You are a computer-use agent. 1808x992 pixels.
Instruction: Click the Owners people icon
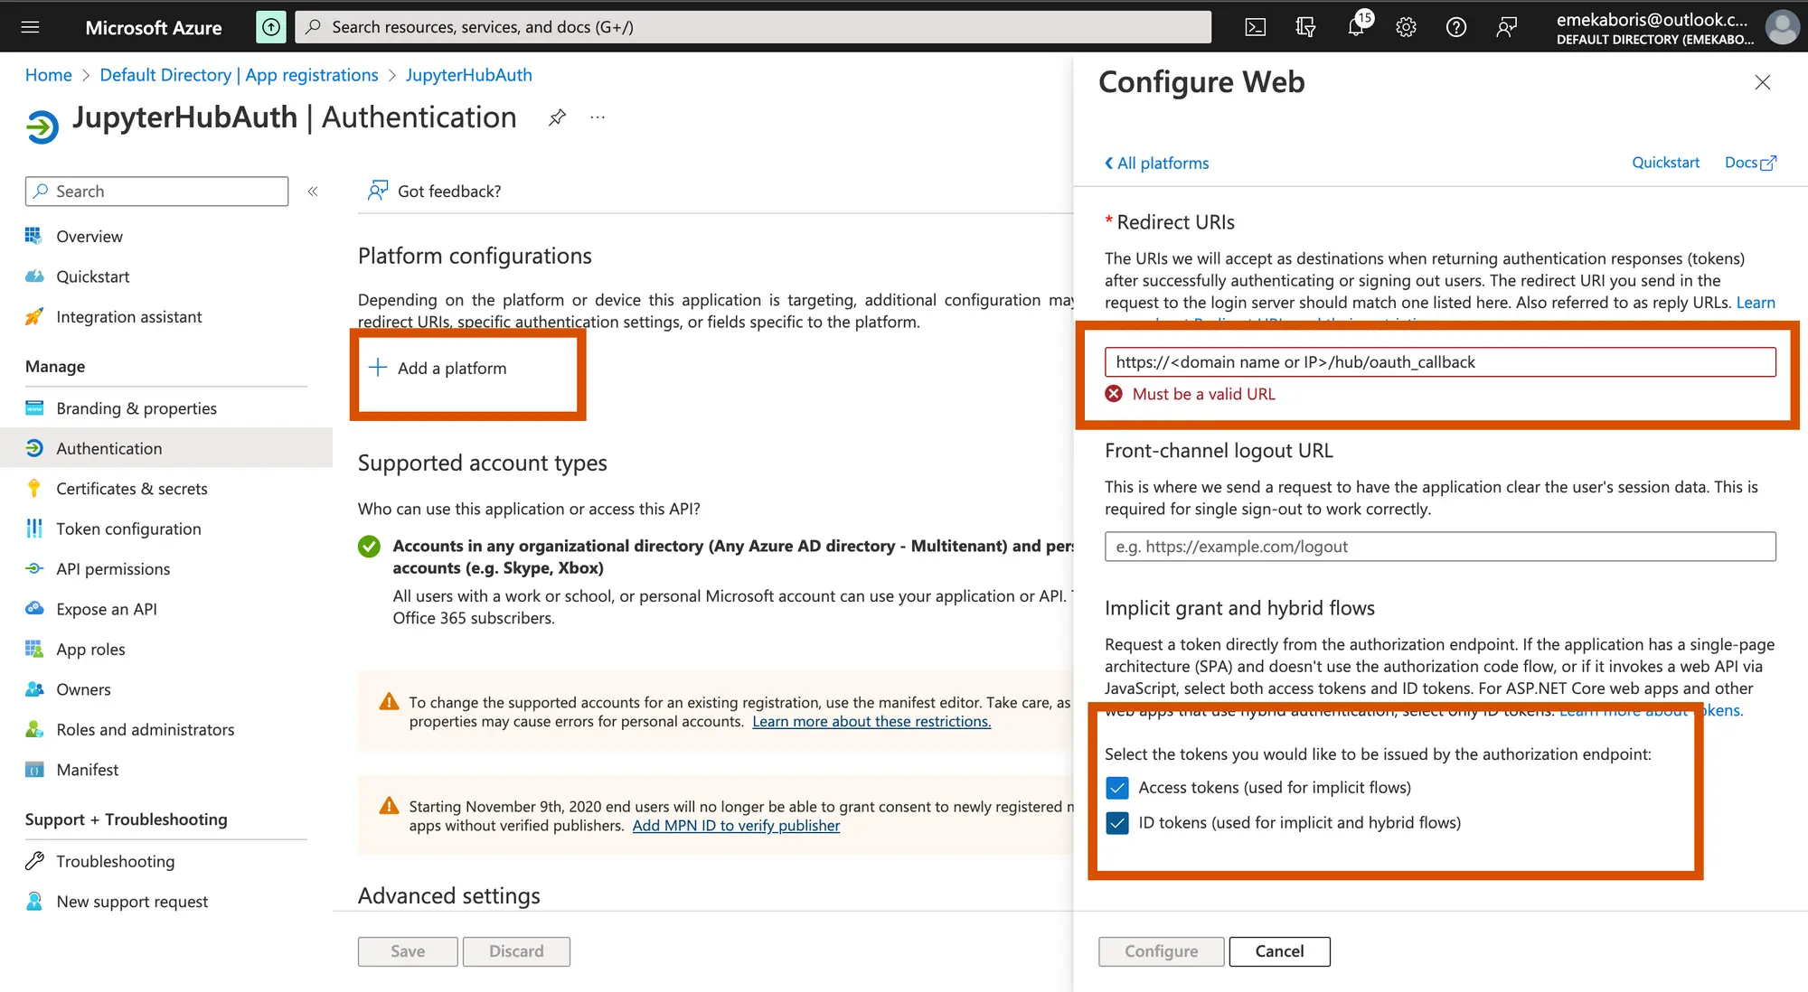(x=34, y=689)
